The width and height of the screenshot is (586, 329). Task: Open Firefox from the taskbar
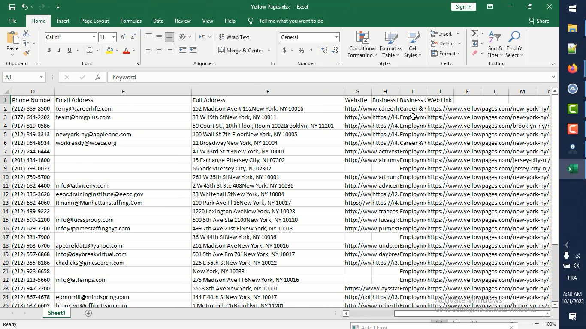(573, 69)
